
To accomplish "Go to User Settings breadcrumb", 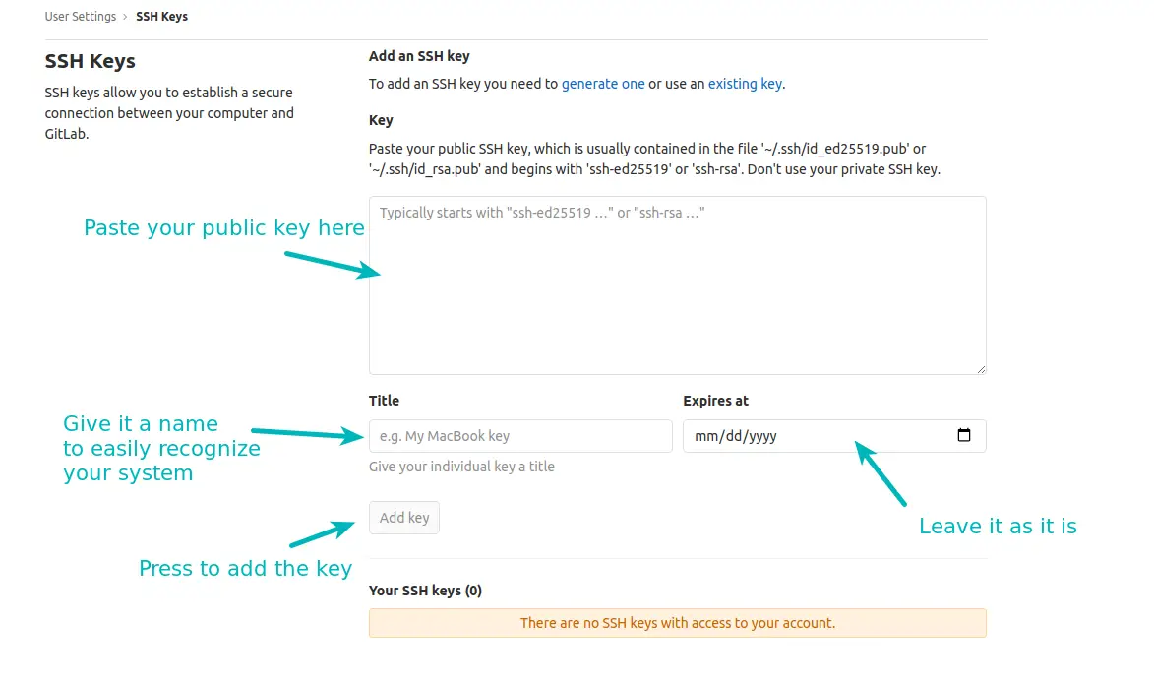I will click(80, 17).
